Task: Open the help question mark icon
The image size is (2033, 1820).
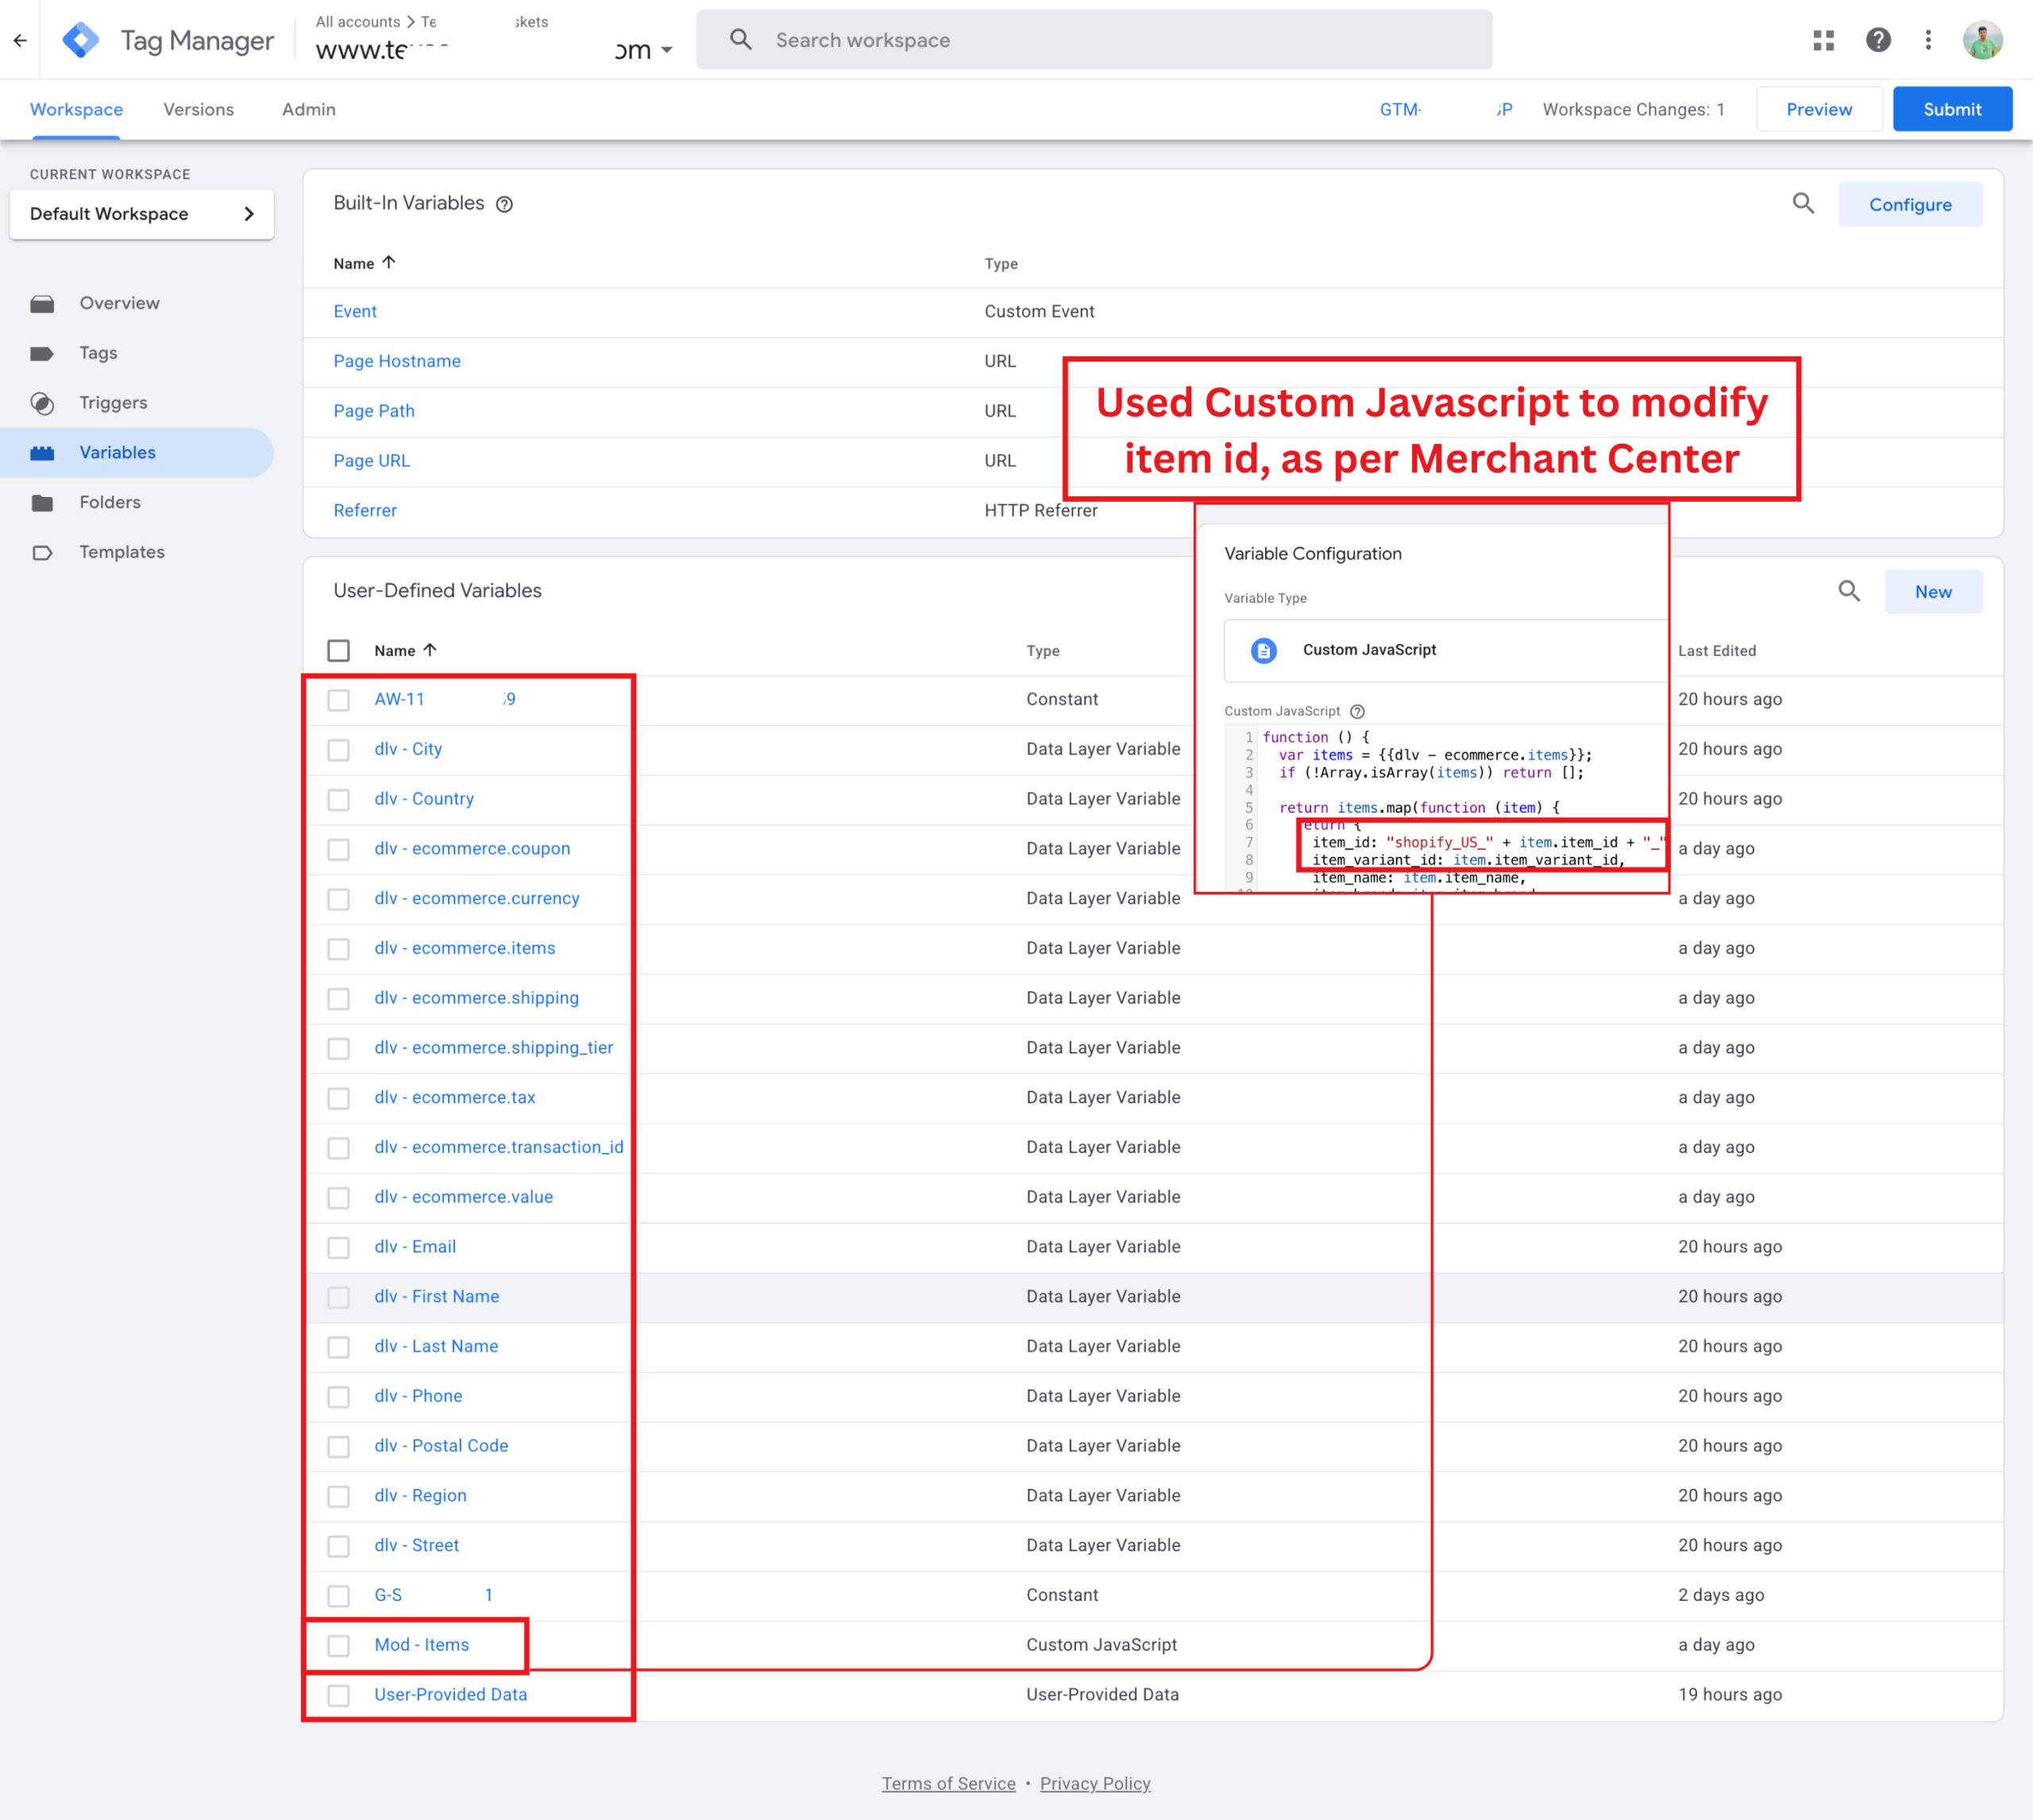Action: pyautogui.click(x=1877, y=40)
